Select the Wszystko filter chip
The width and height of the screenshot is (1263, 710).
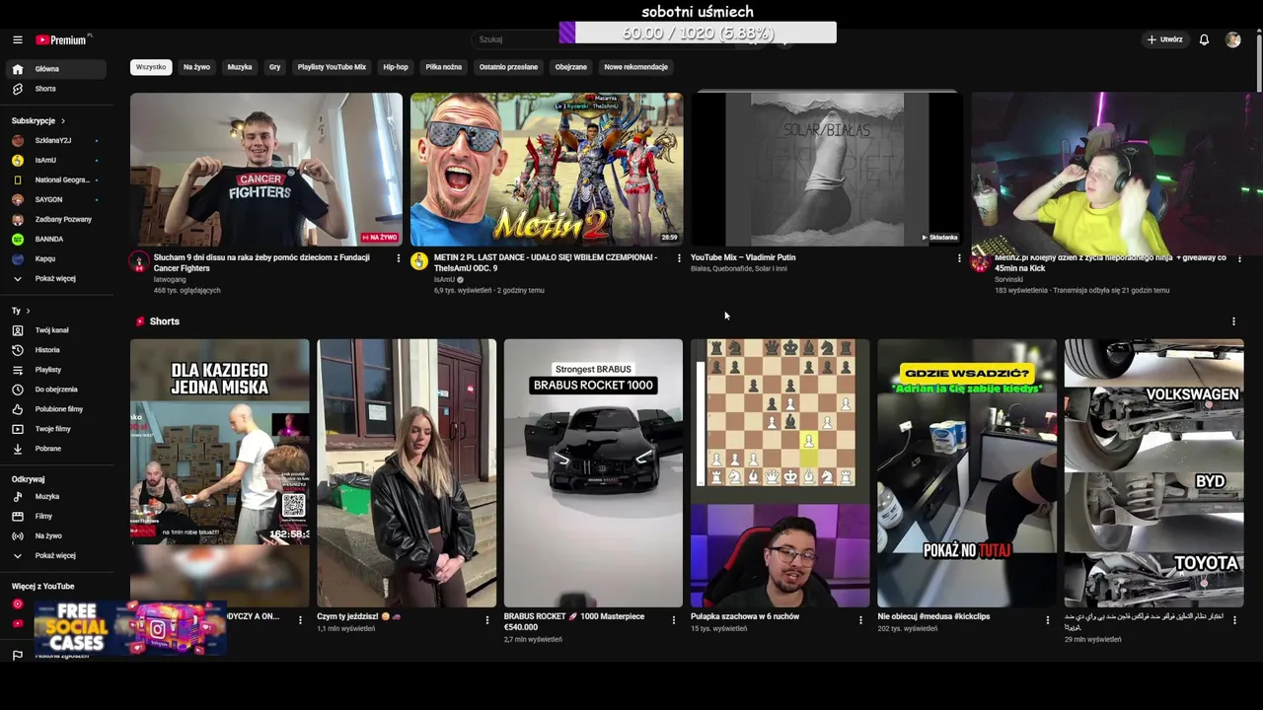pos(151,67)
